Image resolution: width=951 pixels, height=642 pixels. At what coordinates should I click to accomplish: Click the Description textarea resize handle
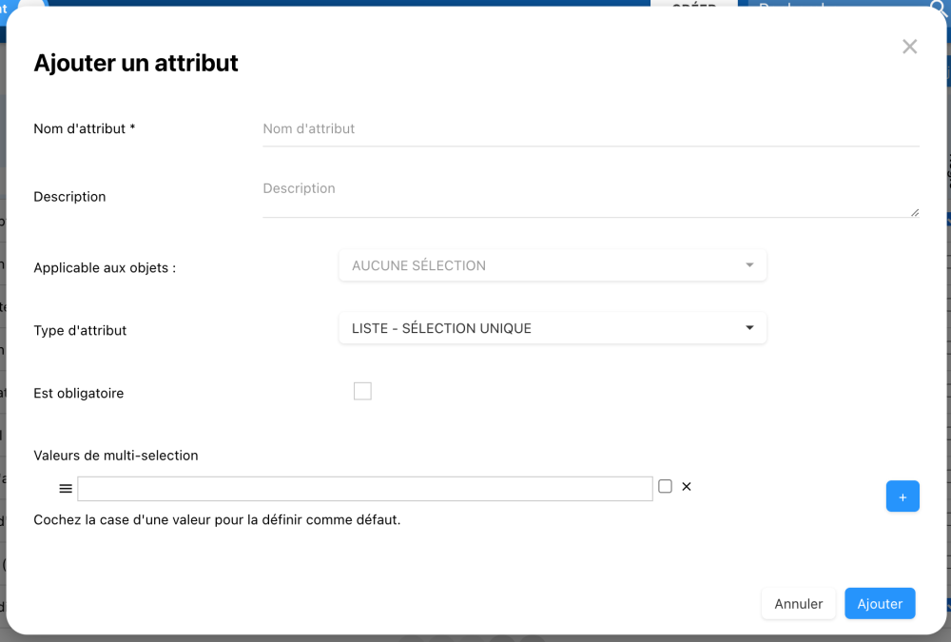(x=915, y=212)
